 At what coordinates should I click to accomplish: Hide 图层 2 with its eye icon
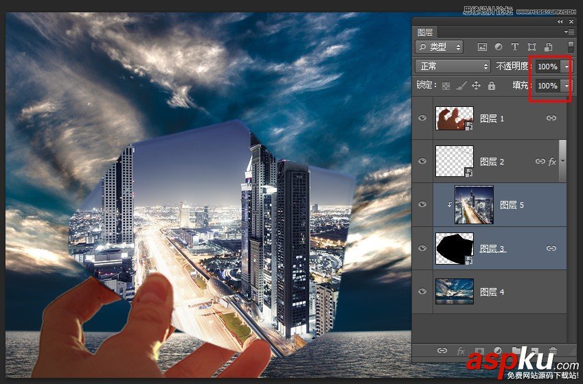pos(422,161)
